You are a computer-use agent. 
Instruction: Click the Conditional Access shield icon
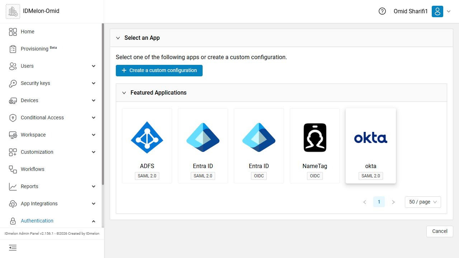tap(13, 118)
